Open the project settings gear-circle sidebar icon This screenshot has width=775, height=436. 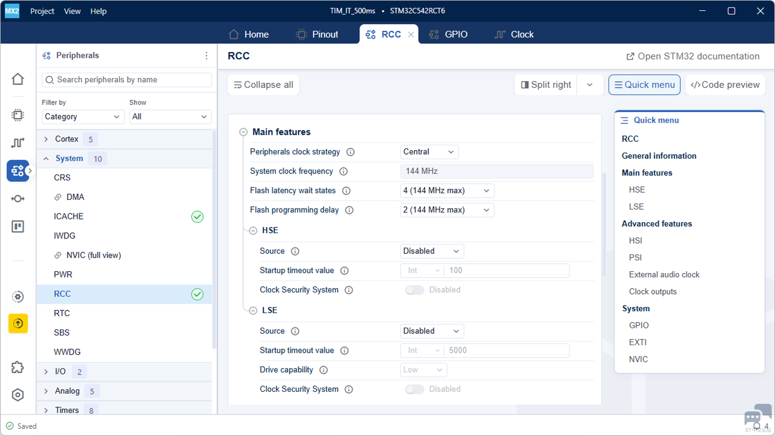click(18, 296)
